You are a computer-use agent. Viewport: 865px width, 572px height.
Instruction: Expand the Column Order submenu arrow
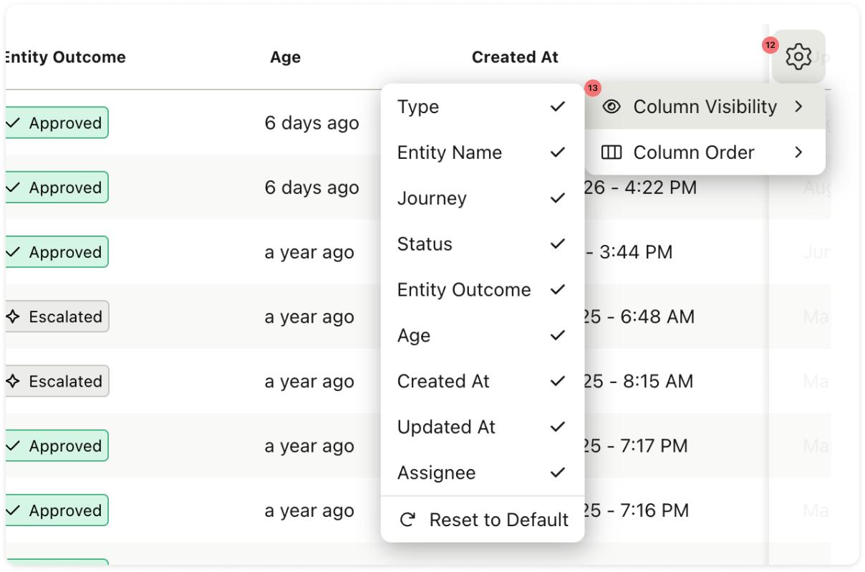coord(799,152)
